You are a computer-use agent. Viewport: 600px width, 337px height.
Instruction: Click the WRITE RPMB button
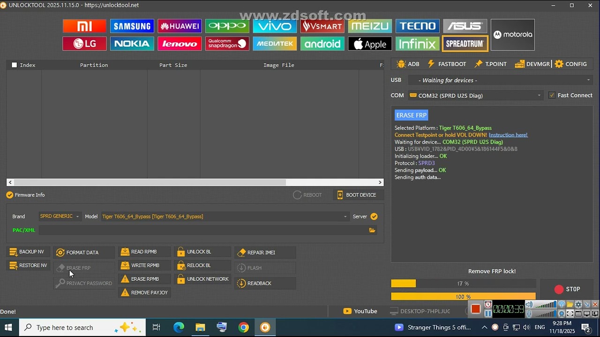[144, 265]
